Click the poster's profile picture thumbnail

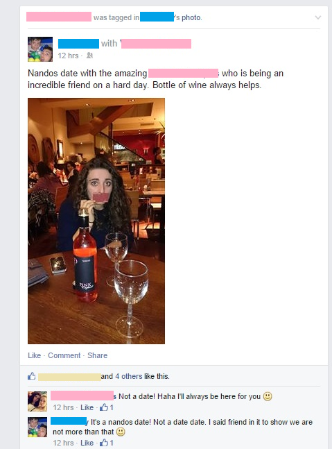pyautogui.click(x=40, y=49)
